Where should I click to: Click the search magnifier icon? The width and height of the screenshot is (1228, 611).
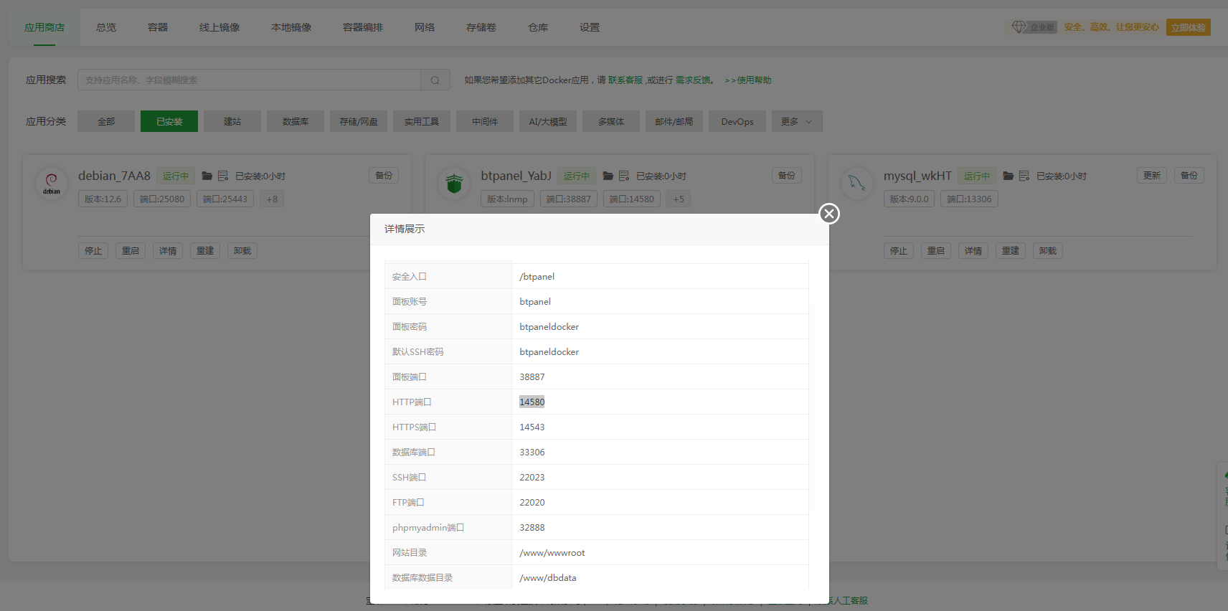[x=435, y=80]
